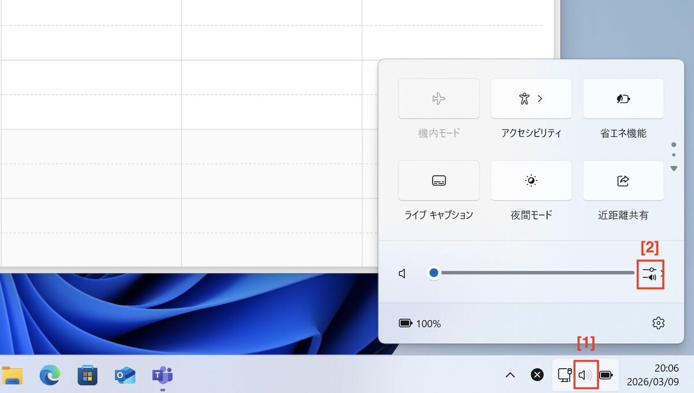Viewport: 694px width, 393px height.
Task: Click the black X tray icon
Action: coord(537,375)
